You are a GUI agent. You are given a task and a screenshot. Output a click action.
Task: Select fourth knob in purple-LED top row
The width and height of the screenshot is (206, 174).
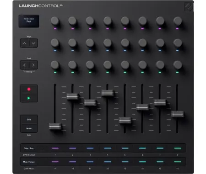pos(108,21)
